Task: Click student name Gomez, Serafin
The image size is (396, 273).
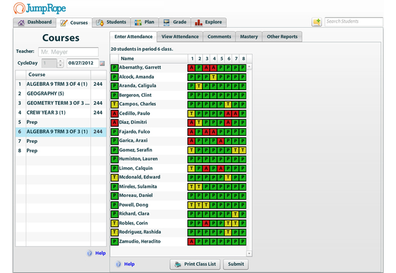Action: pyautogui.click(x=136, y=150)
